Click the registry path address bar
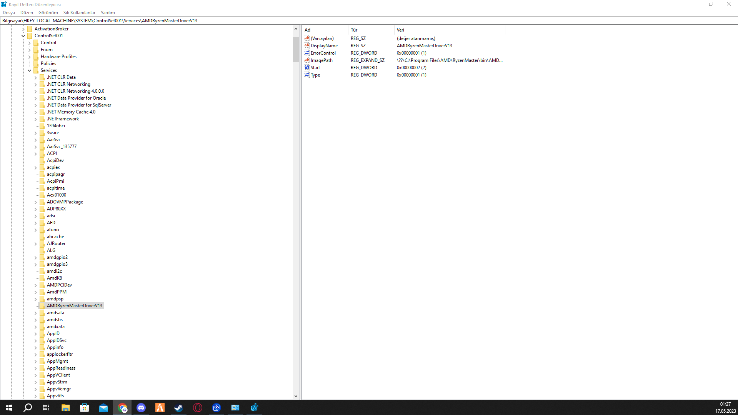 [369, 21]
